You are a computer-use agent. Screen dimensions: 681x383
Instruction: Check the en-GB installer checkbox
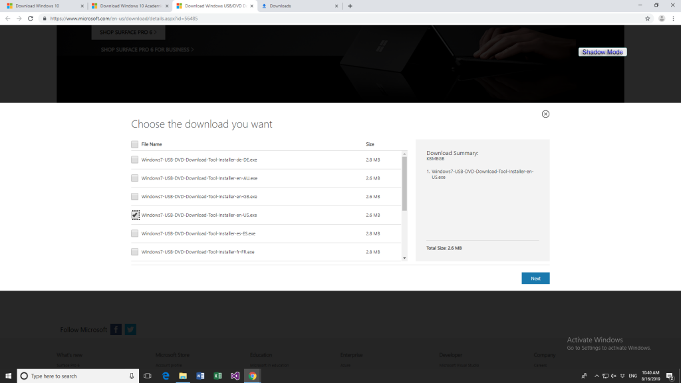point(134,197)
